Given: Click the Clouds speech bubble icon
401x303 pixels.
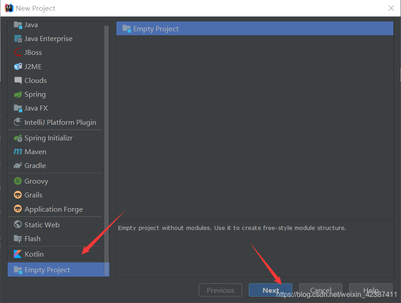Looking at the screenshot, I should [x=18, y=80].
